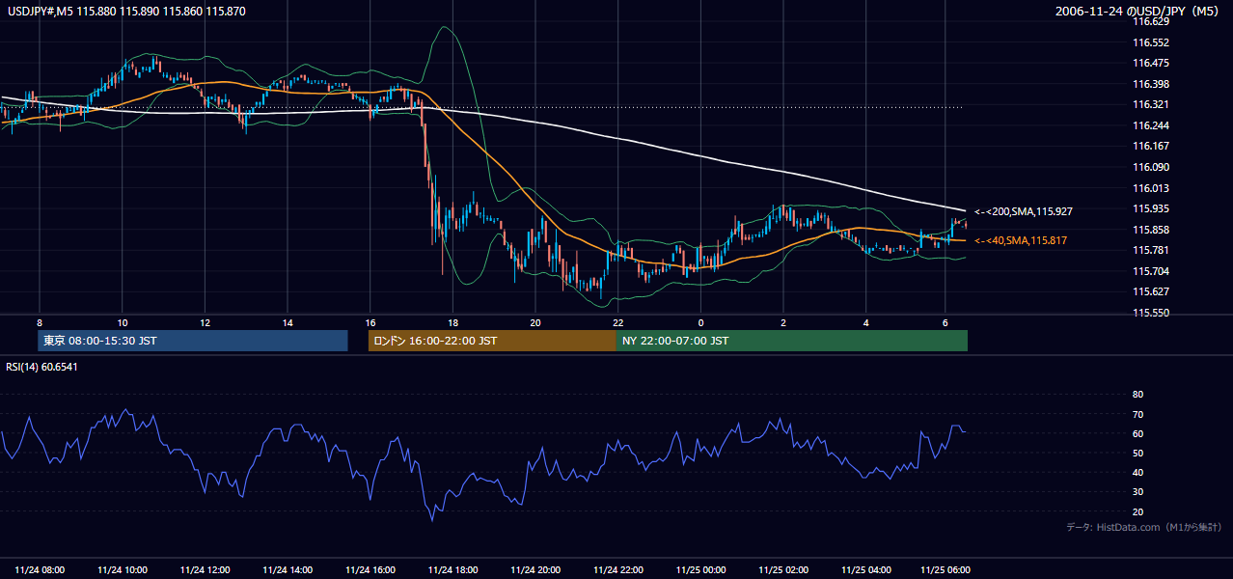Click the 115.550 price axis label
The height and width of the screenshot is (579, 1233).
[x=1151, y=313]
